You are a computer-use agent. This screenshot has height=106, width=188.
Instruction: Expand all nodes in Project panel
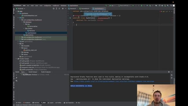point(56,9)
